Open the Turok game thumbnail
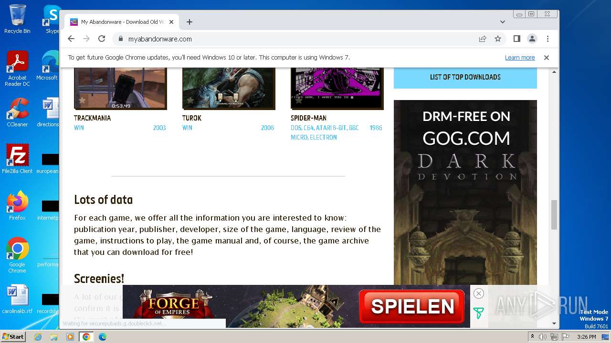This screenshot has height=343, width=611. (229, 88)
